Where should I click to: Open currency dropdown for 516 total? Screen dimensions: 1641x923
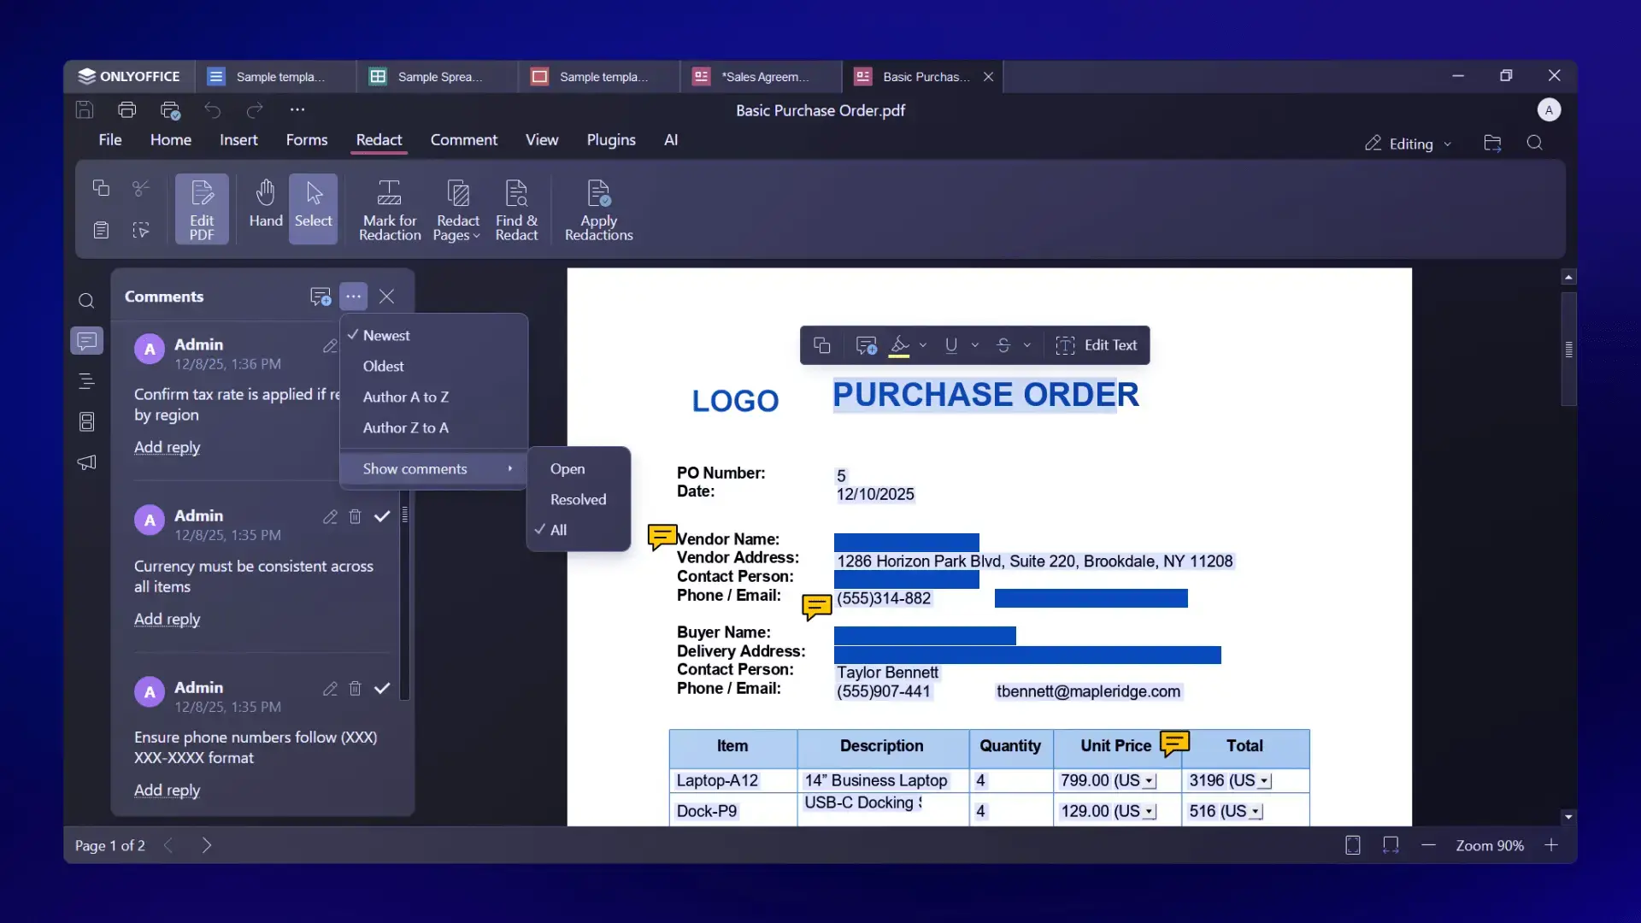pyautogui.click(x=1256, y=812)
